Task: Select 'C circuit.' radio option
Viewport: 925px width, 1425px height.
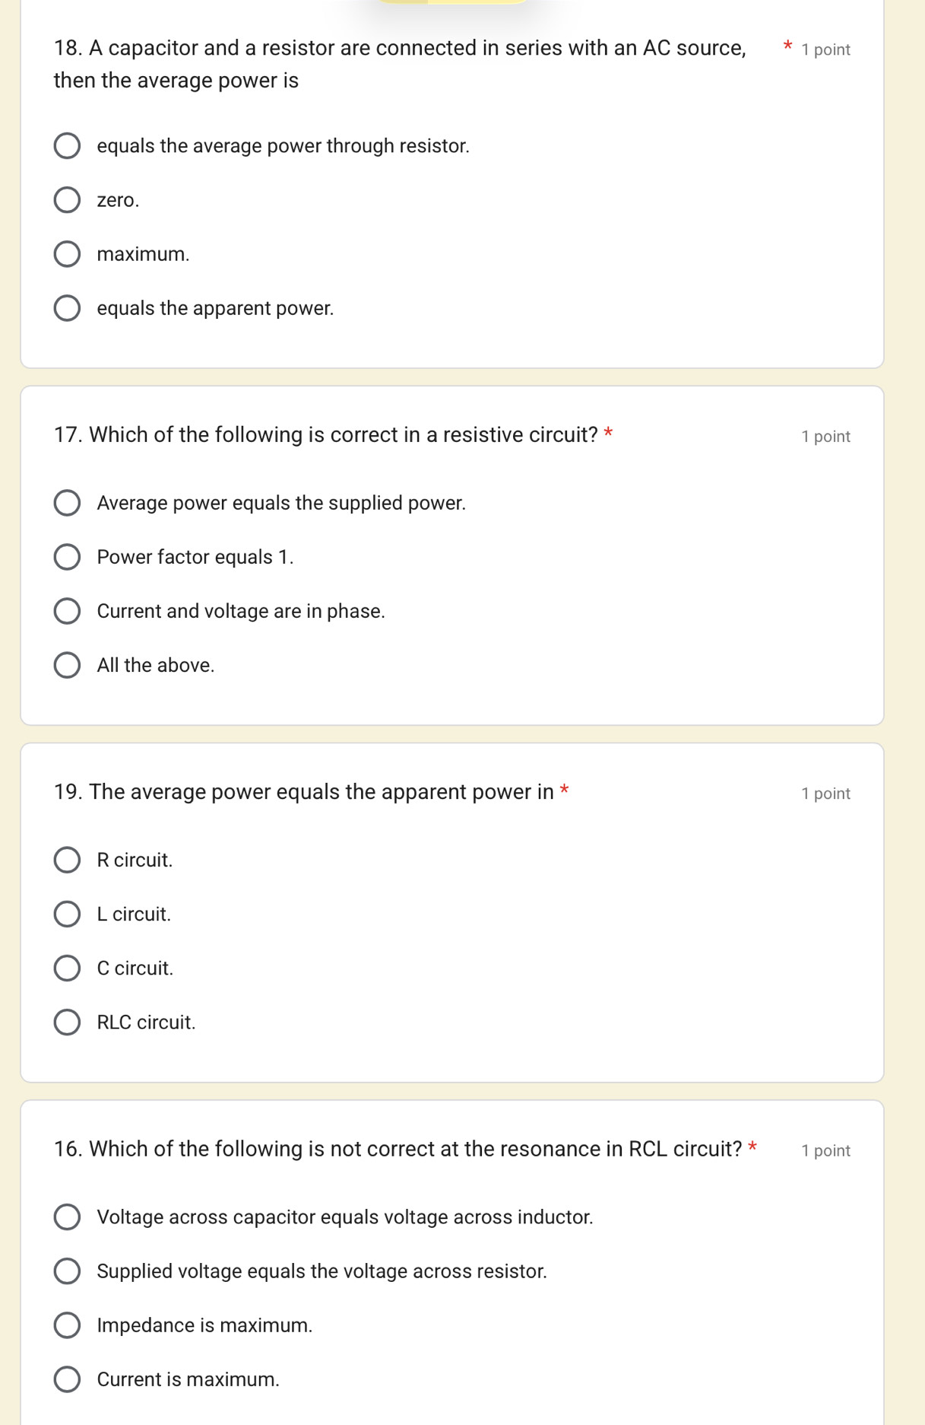Action: [x=67, y=968]
